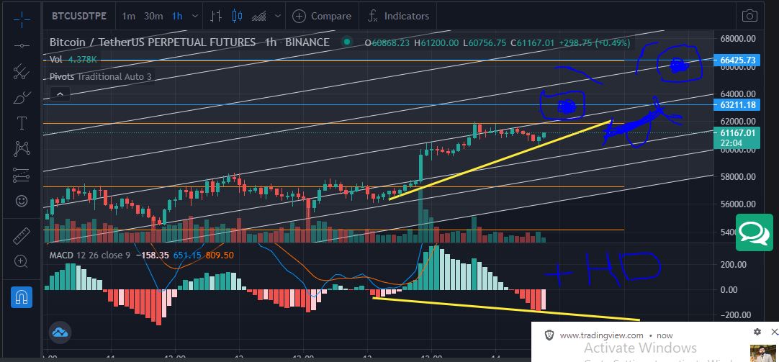Select the 1h interval
Screen dimensions: 779x362
pyautogui.click(x=177, y=16)
